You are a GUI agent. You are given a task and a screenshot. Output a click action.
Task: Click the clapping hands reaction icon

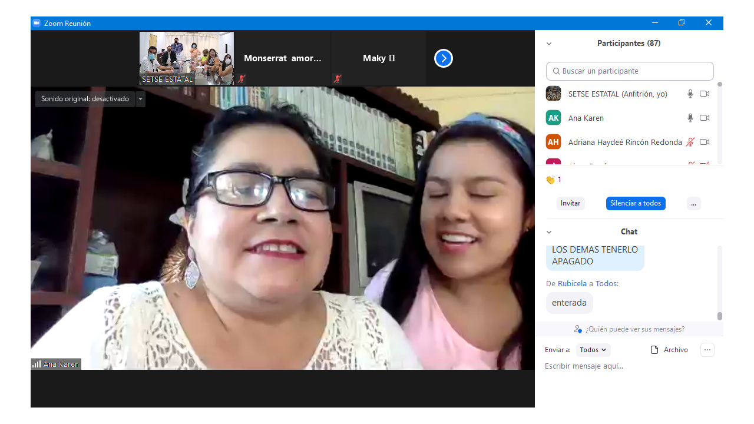(x=550, y=180)
